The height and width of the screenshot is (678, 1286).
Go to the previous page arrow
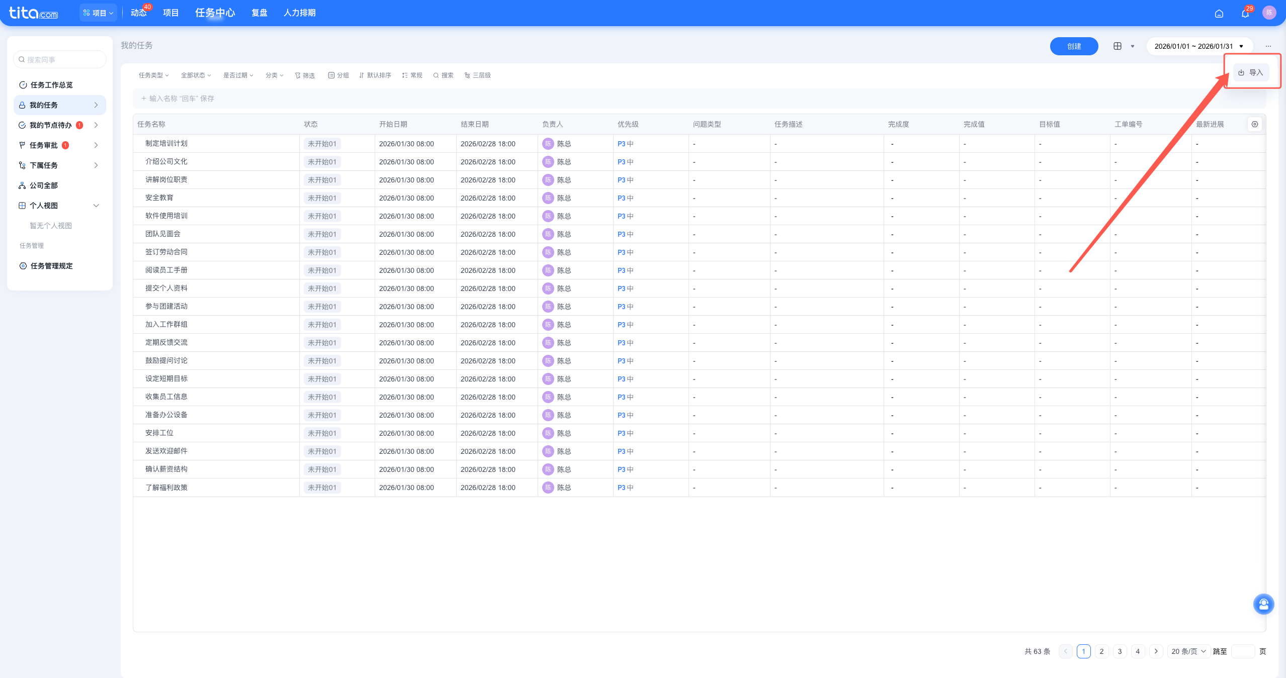click(1065, 651)
